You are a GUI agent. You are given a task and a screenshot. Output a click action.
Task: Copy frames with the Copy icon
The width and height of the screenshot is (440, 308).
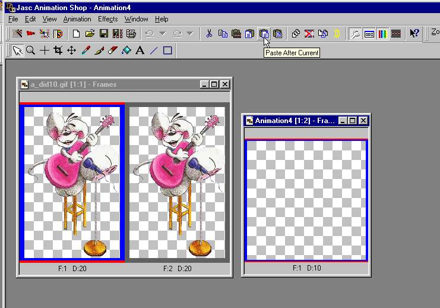click(x=223, y=34)
